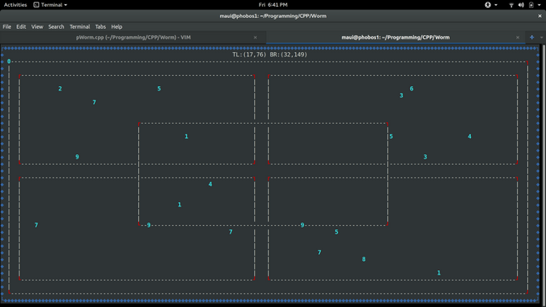
Task: Open the Tabs menu
Action: 101,26
